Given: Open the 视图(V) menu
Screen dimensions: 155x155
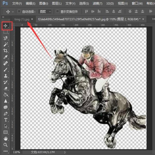Looking at the screenshot, I should (x=123, y=4).
